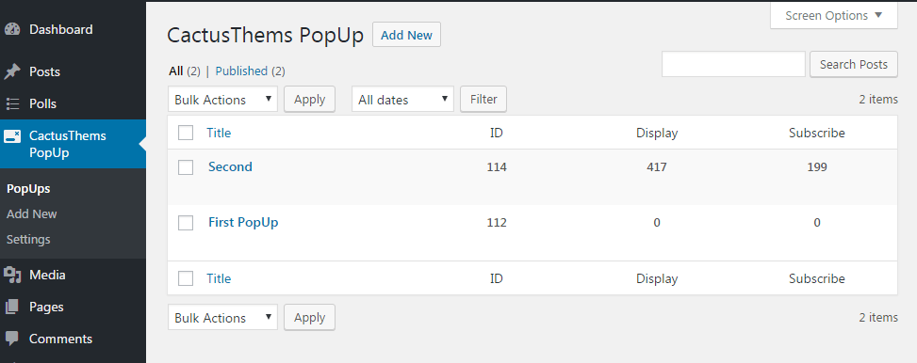917x363 pixels.
Task: Click the CactusThems PopUp window icon
Action: [x=11, y=136]
